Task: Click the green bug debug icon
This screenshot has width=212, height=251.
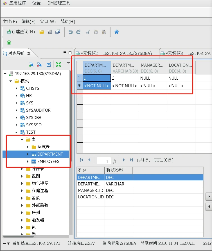Action: point(9,42)
